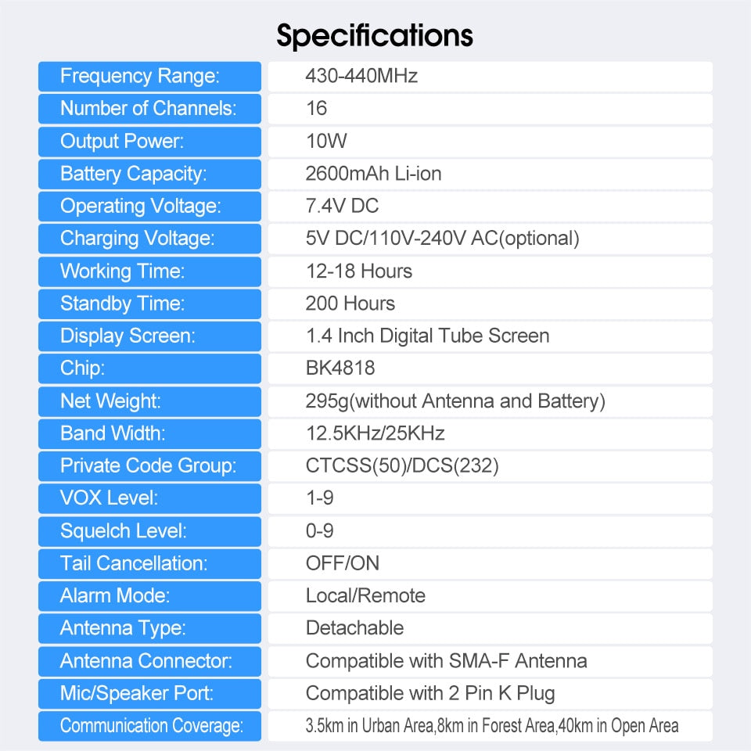
Task: Click the Alarm Mode label
Action: 115,596
